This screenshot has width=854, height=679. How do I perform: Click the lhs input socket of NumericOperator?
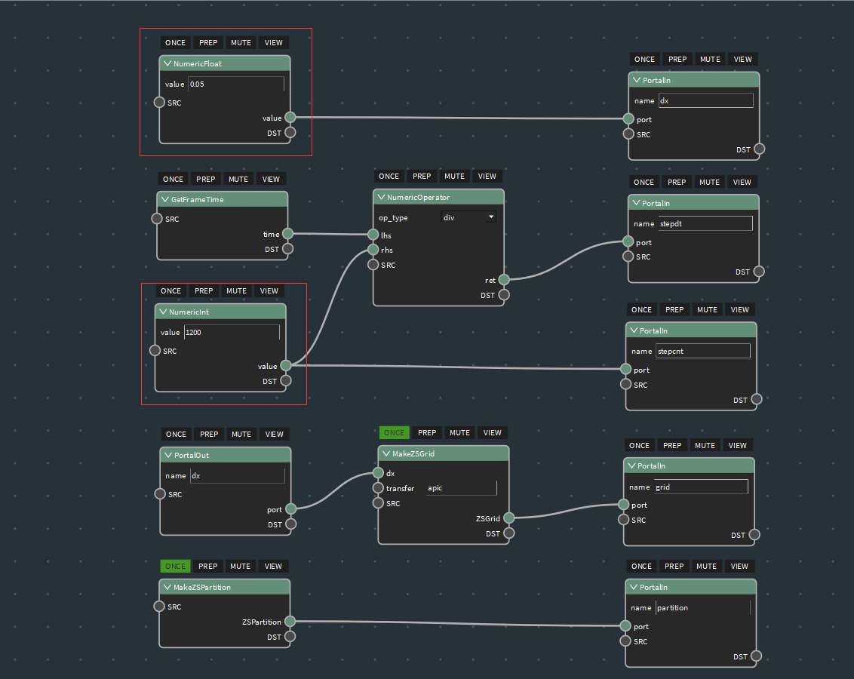(373, 235)
